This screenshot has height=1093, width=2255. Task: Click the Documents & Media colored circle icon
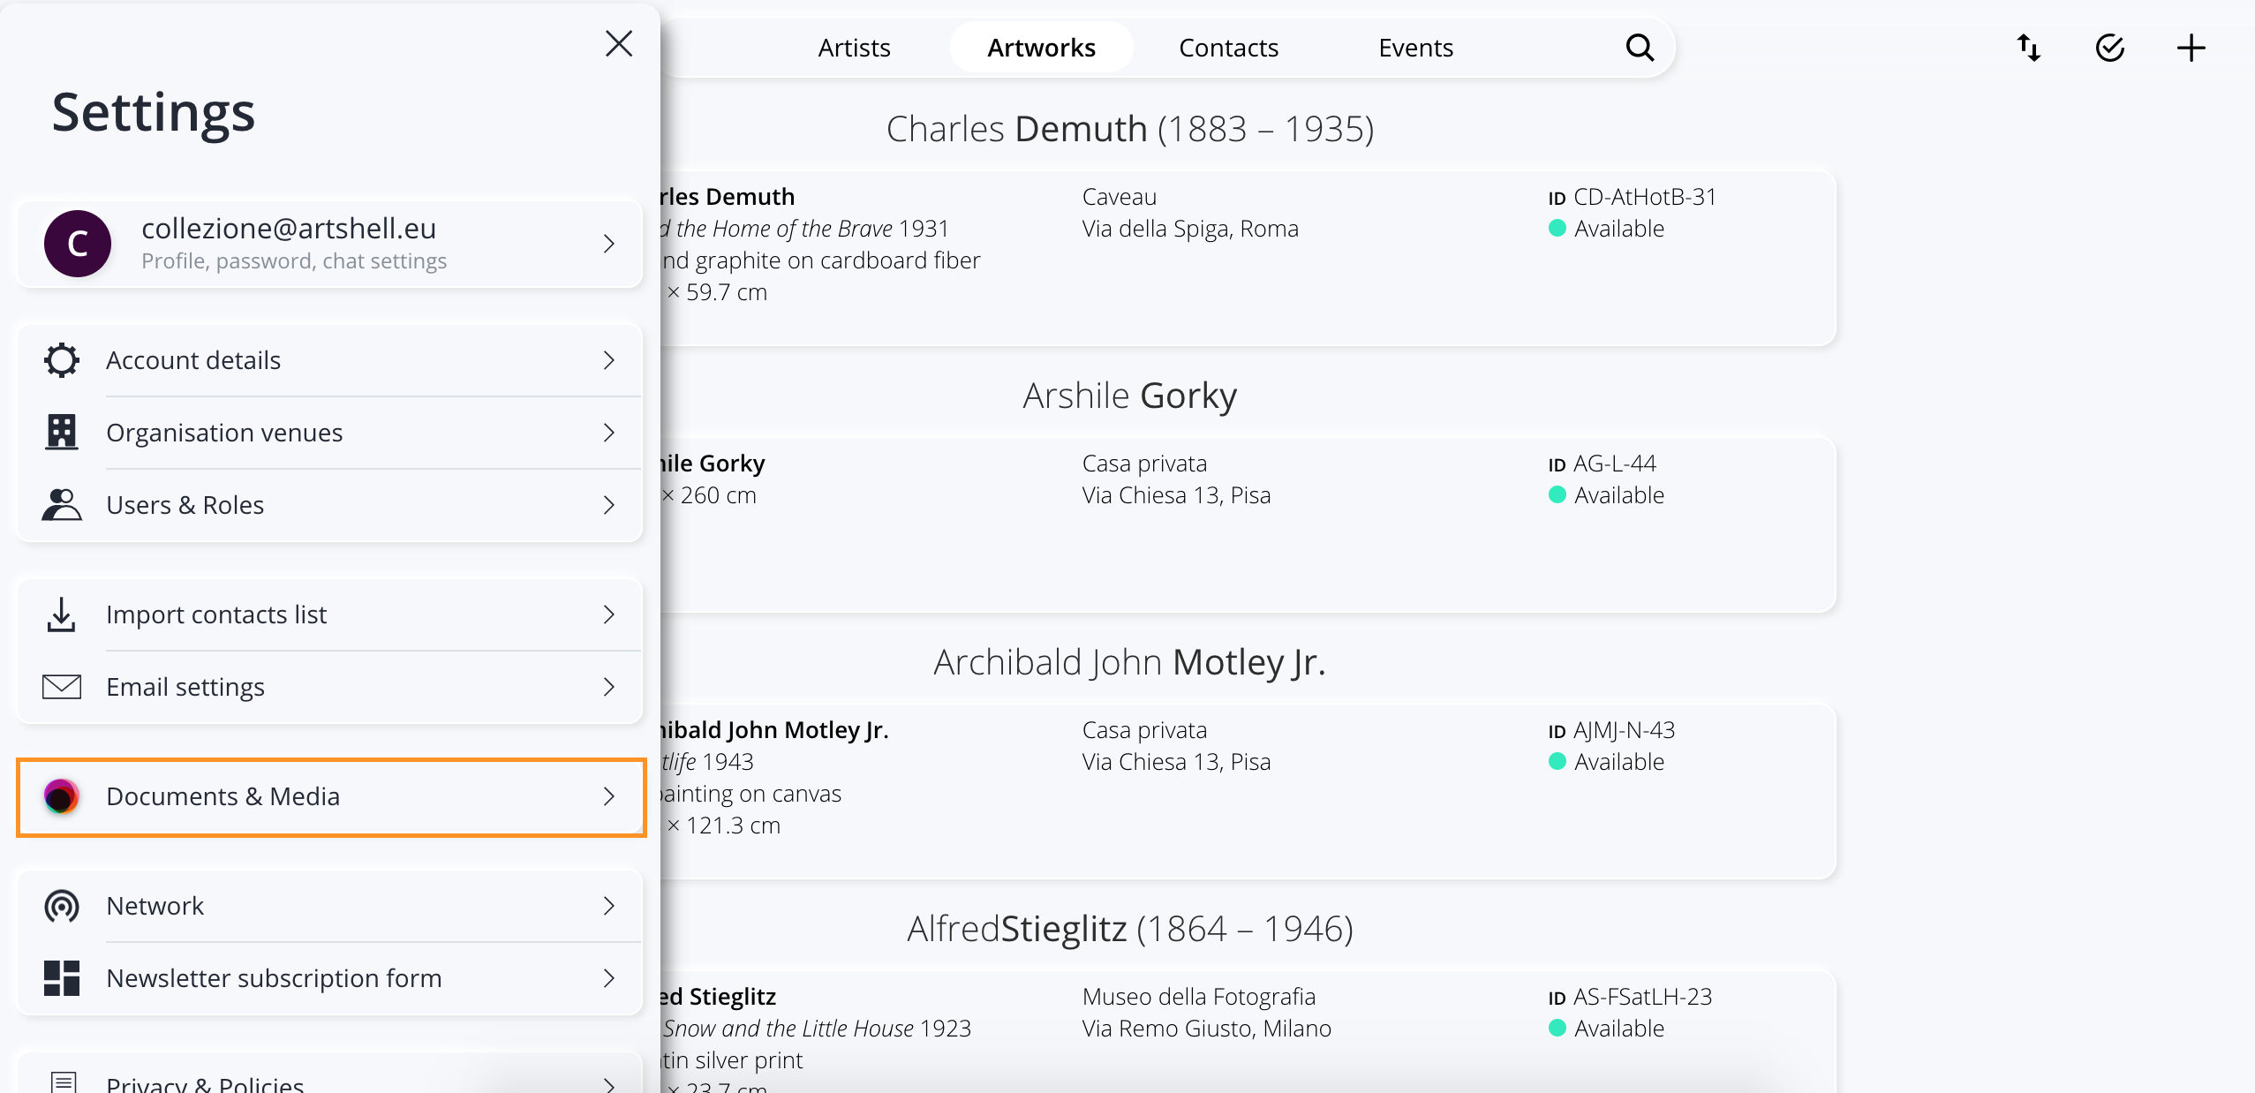[x=62, y=796]
